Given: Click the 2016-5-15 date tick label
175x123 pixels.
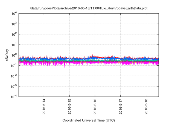Looking at the screenshot, I should tap(69, 107).
